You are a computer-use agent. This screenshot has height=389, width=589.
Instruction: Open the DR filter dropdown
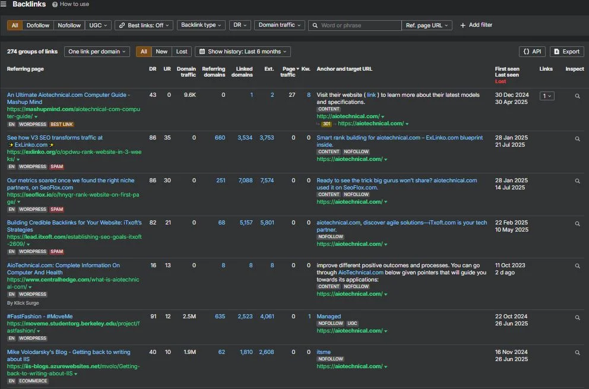(240, 25)
